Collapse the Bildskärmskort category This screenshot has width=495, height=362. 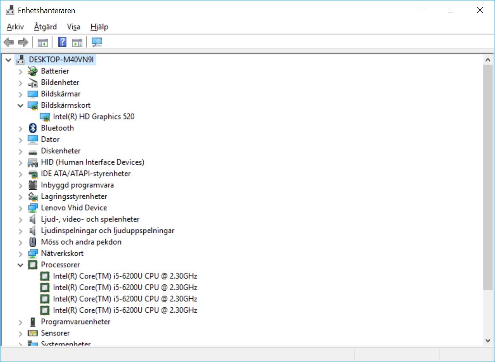(20, 105)
